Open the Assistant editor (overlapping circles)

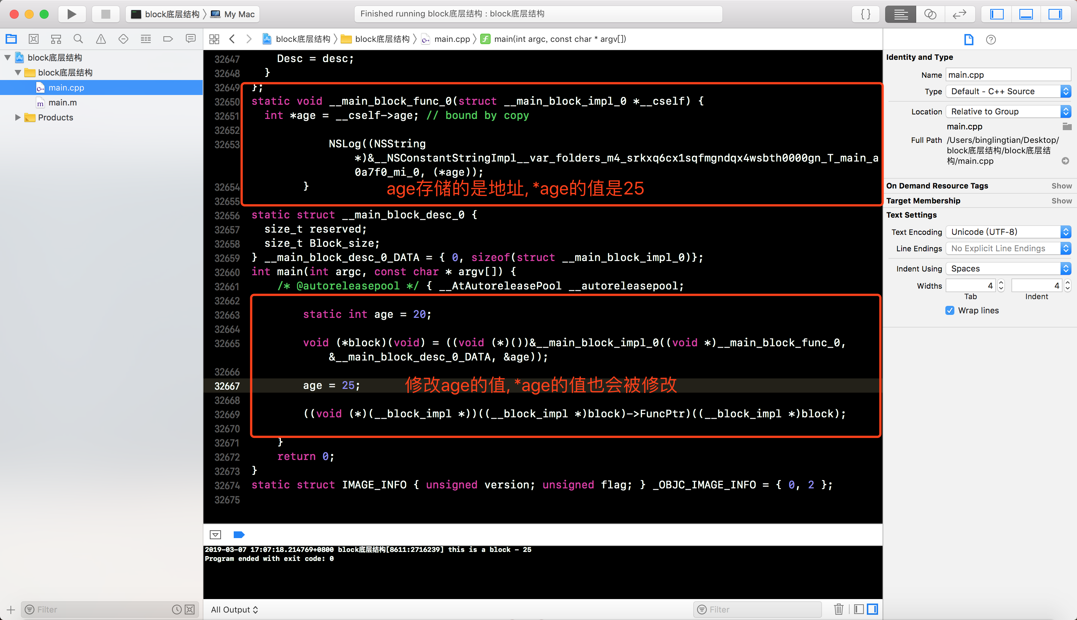coord(930,14)
